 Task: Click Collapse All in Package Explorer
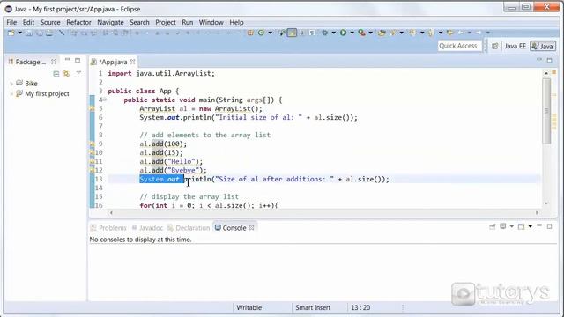pyautogui.click(x=56, y=74)
